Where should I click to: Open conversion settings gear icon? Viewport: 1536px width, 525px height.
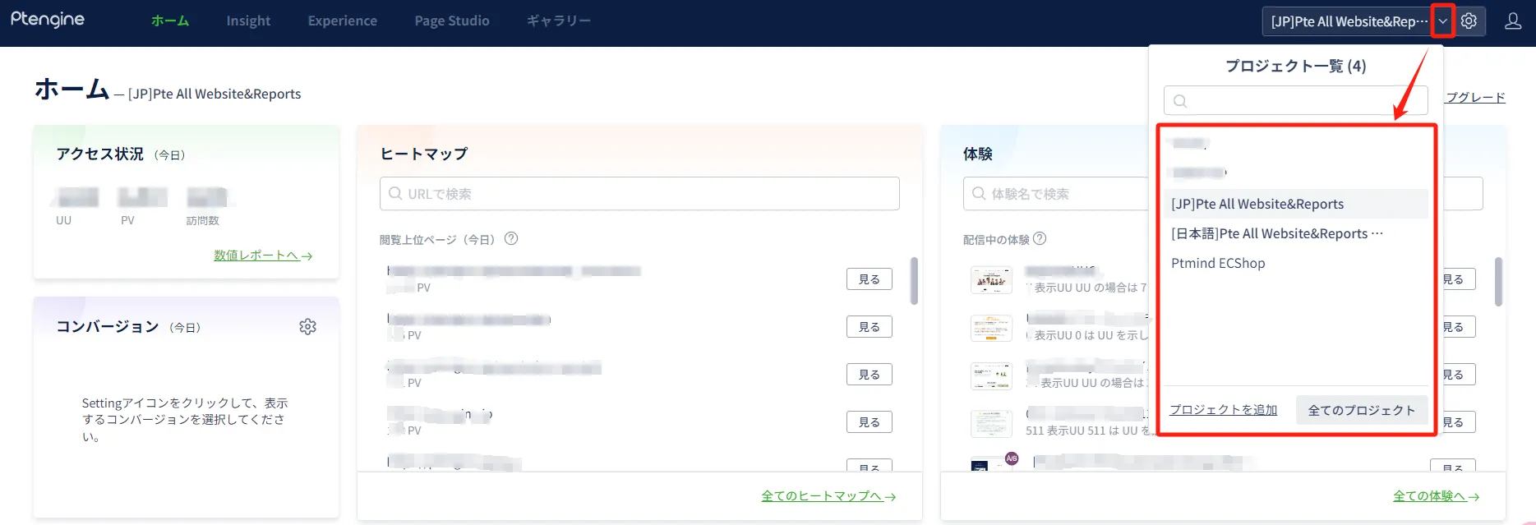click(x=307, y=327)
